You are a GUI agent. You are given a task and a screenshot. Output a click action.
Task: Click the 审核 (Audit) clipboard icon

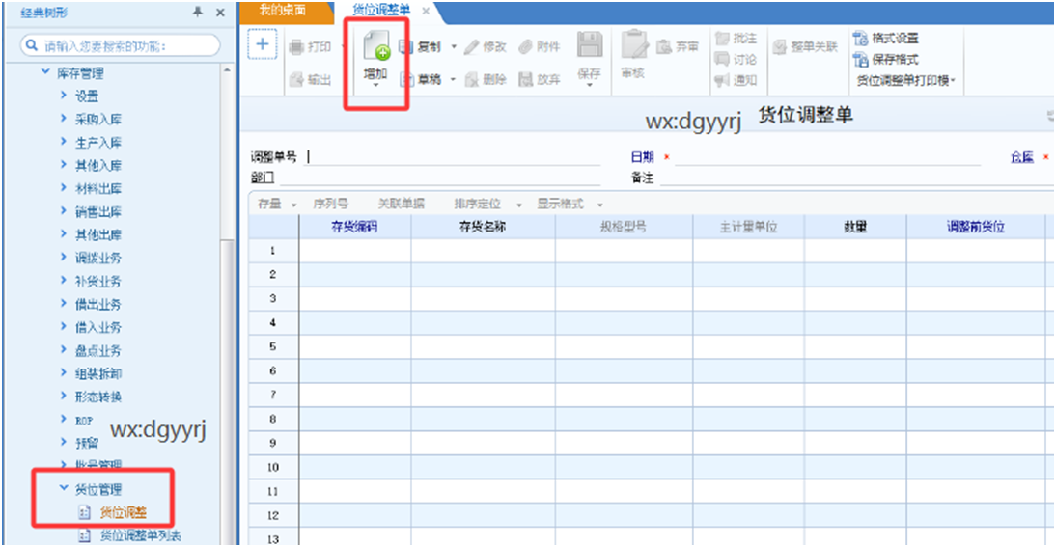633,47
